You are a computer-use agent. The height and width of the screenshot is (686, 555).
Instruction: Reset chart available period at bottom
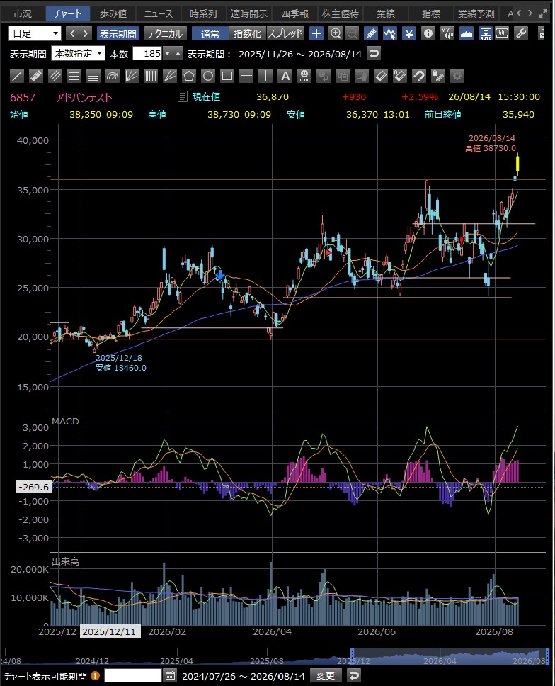(355, 676)
